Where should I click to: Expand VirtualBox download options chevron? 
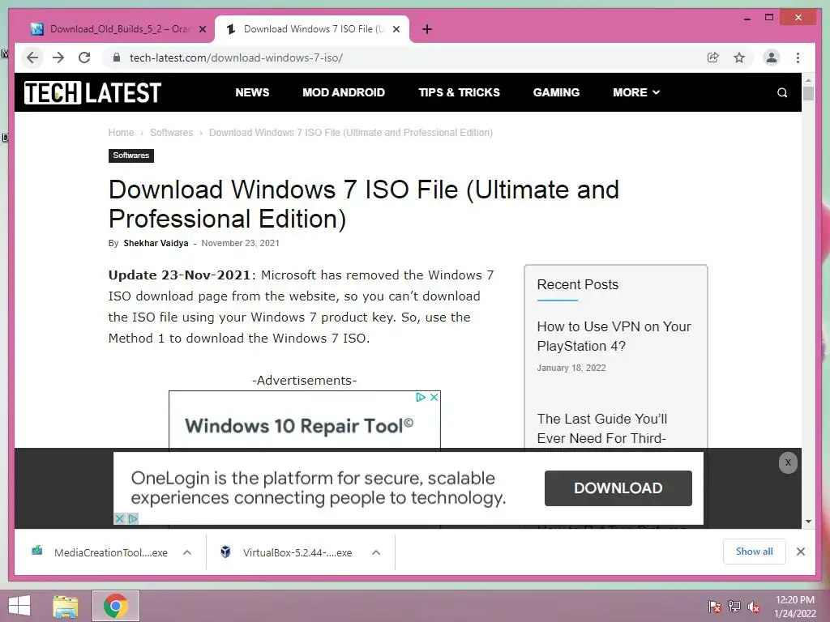pyautogui.click(x=376, y=552)
